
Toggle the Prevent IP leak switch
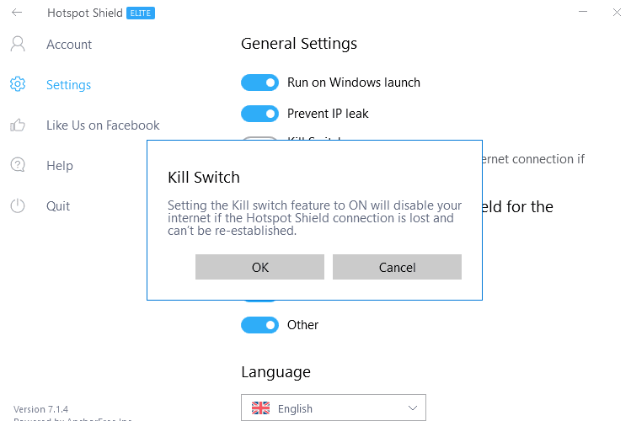(x=260, y=114)
